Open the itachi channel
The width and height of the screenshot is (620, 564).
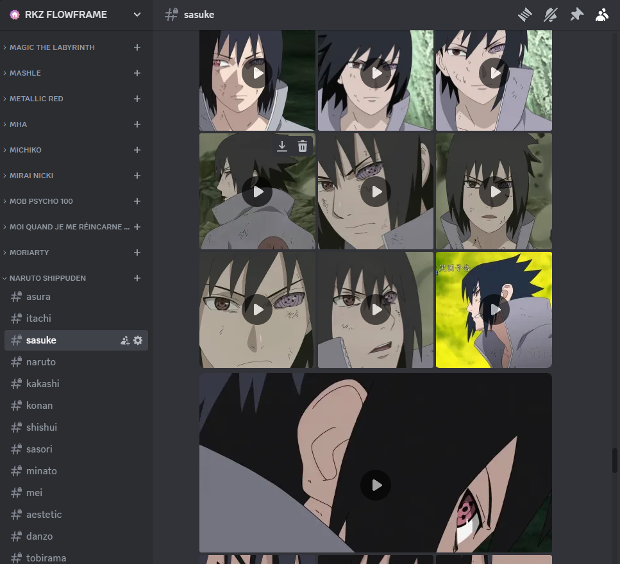coord(76,319)
